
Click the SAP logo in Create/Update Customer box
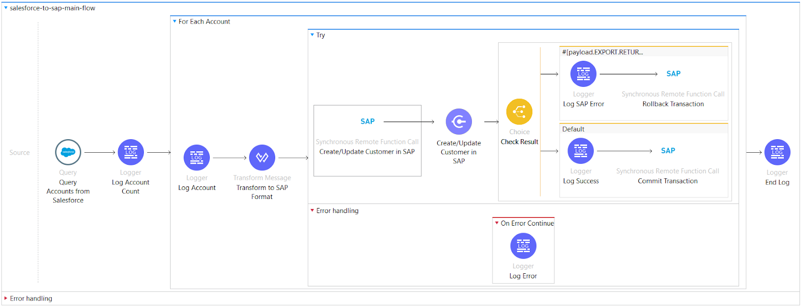click(368, 122)
